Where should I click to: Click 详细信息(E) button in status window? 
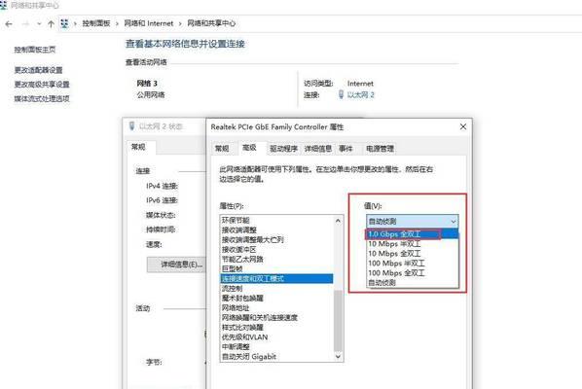[x=177, y=265]
